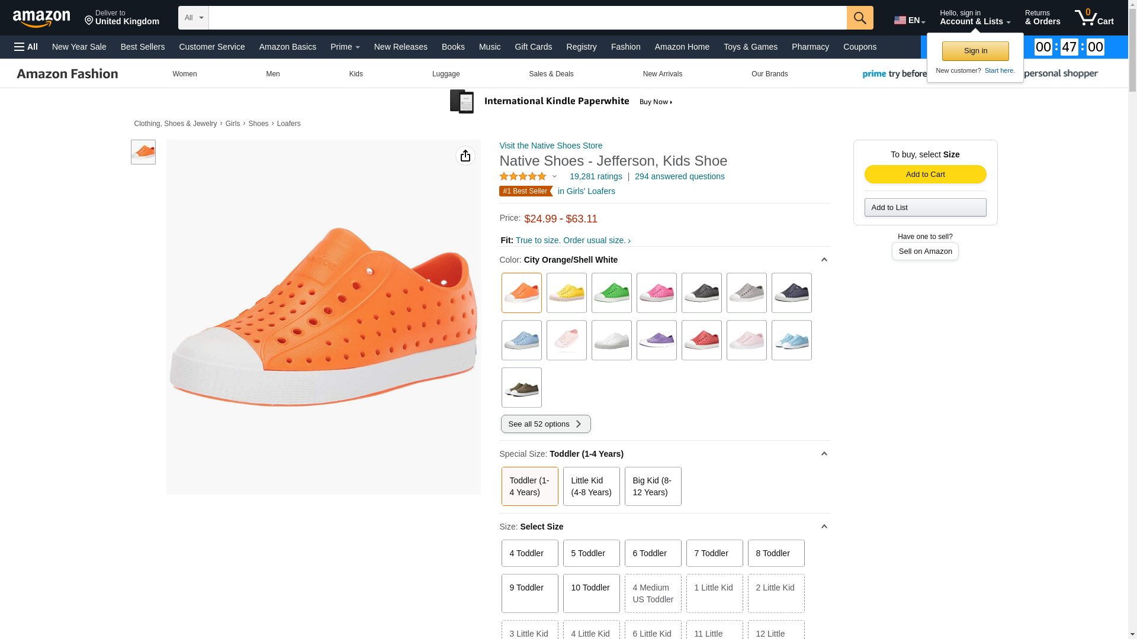This screenshot has width=1137, height=639.
Task: Click the Amazon logo home icon
Action: click(41, 19)
